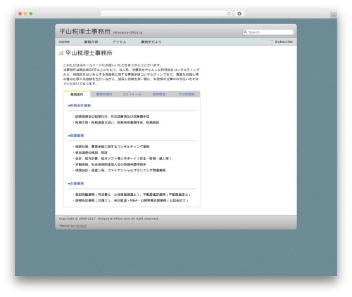
Task: Click the magnifier icon in the Search box
Action: coord(245,32)
